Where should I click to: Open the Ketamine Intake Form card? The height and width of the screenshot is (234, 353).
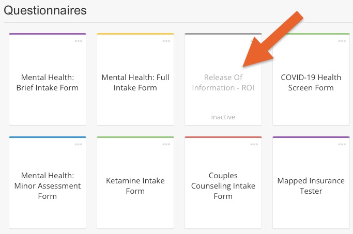click(x=135, y=182)
